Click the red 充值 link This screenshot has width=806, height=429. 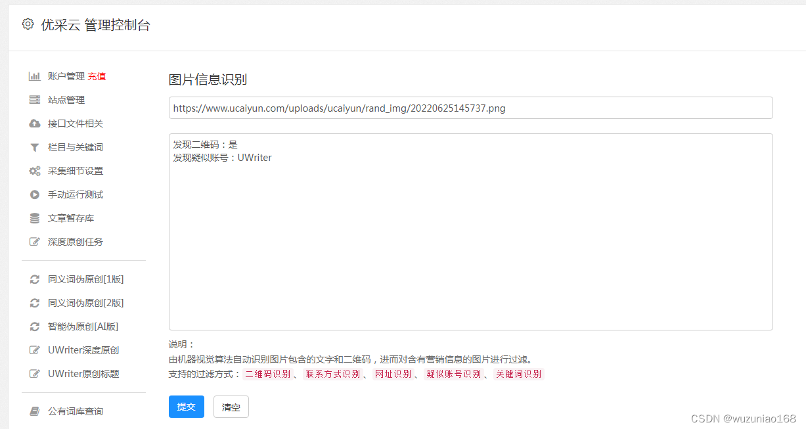(97, 76)
